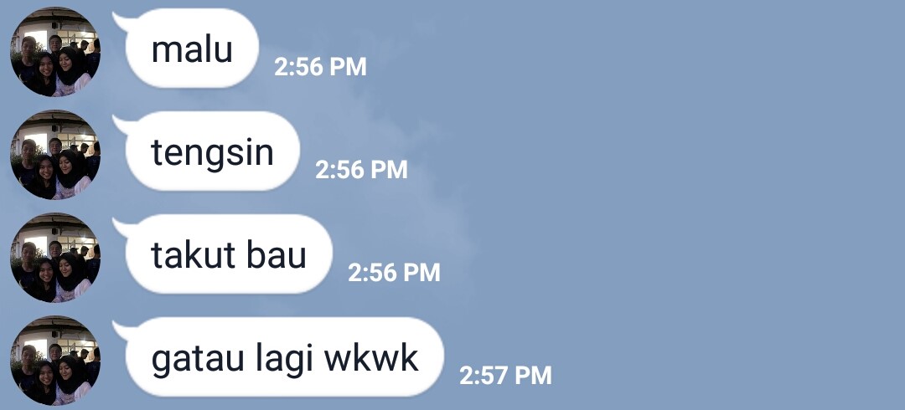Click the 2:56 PM timestamp after "tengsin"
905x410 pixels.
point(361,170)
